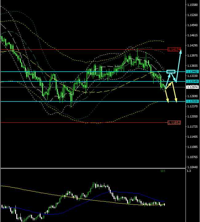Select the small cyan rectangle target zone
The image size is (200, 222).
[171, 72]
